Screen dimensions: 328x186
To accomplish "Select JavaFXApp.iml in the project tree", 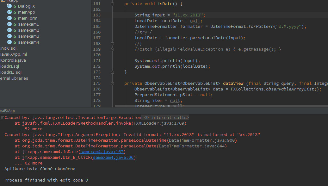I will 13,54.
